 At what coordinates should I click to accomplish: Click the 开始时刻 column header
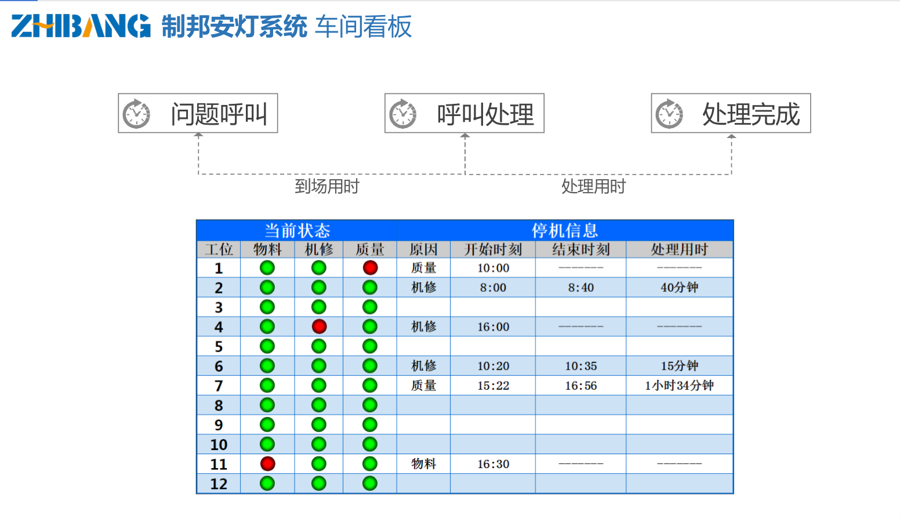click(493, 249)
